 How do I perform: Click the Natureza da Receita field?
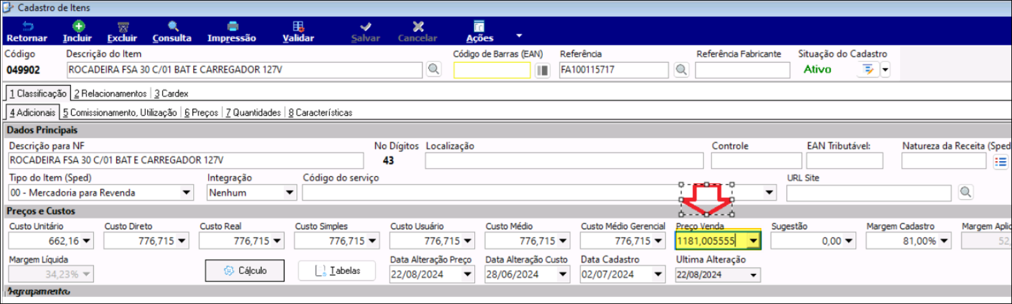click(x=944, y=161)
